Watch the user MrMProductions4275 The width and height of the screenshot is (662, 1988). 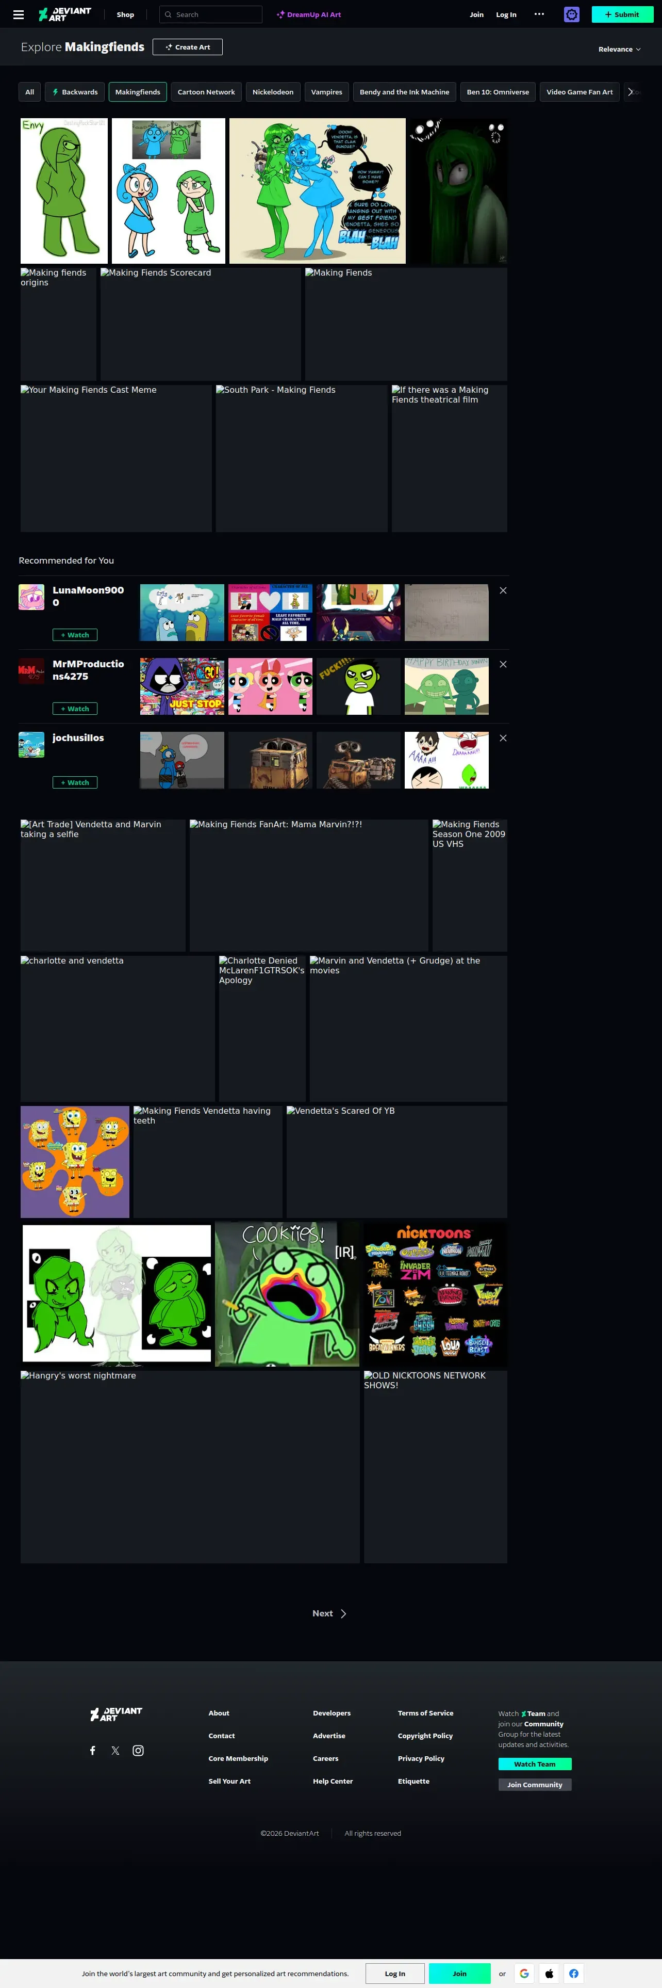pyautogui.click(x=75, y=709)
